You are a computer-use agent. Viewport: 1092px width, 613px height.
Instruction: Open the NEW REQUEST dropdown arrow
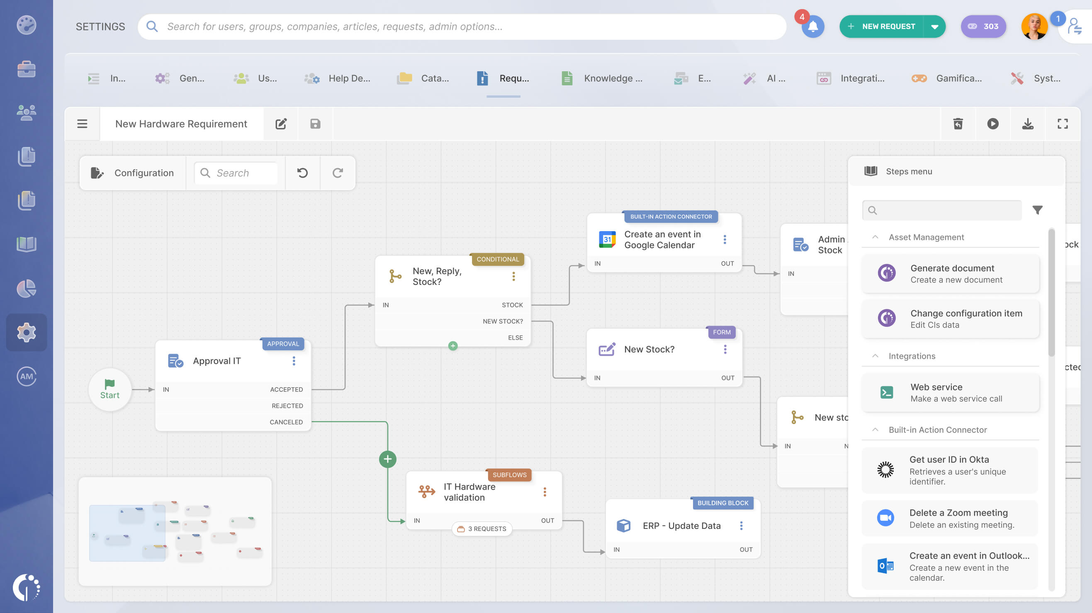[934, 26]
